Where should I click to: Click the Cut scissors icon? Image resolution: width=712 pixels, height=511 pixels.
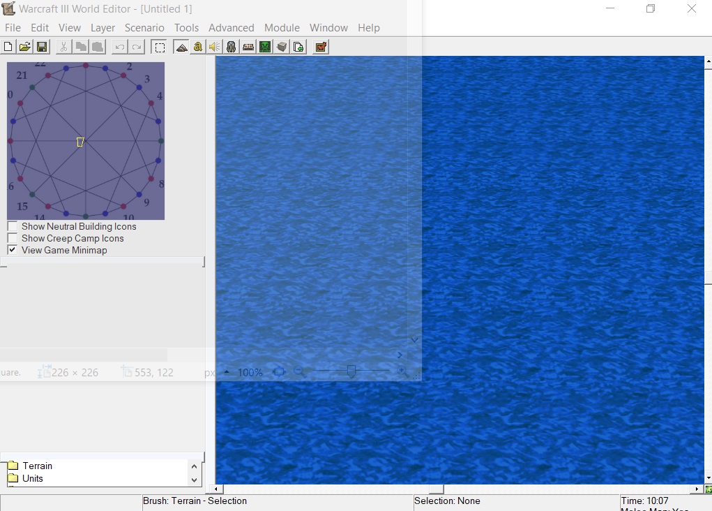[x=63, y=47]
